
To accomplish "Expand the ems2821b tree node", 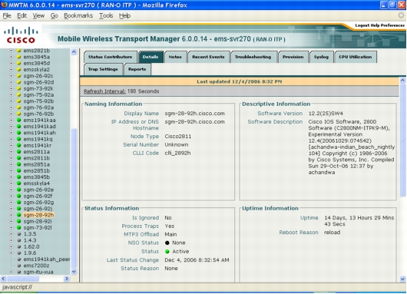I will click(x=11, y=51).
